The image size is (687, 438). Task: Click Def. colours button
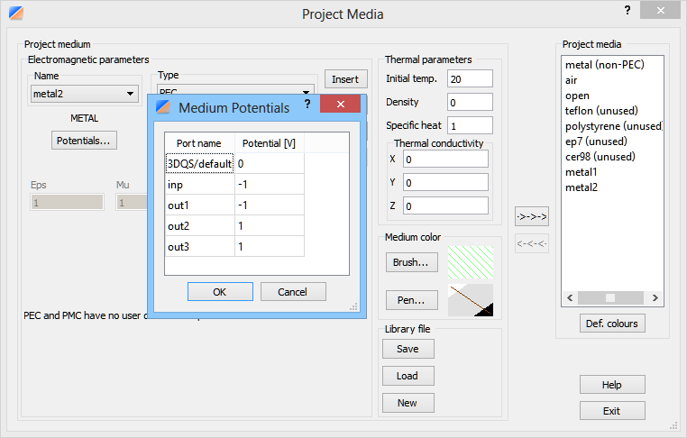pyautogui.click(x=612, y=324)
